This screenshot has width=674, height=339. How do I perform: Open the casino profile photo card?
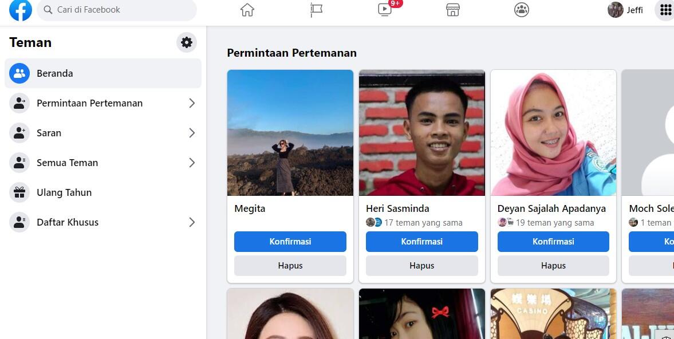pyautogui.click(x=553, y=314)
